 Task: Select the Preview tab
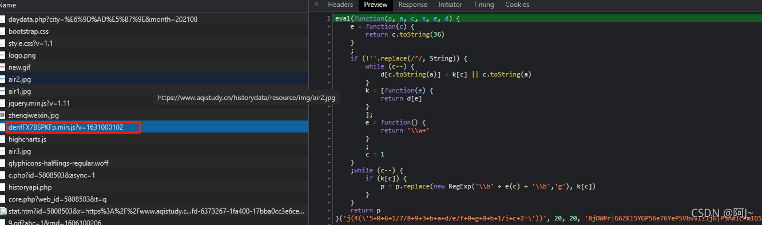click(376, 5)
